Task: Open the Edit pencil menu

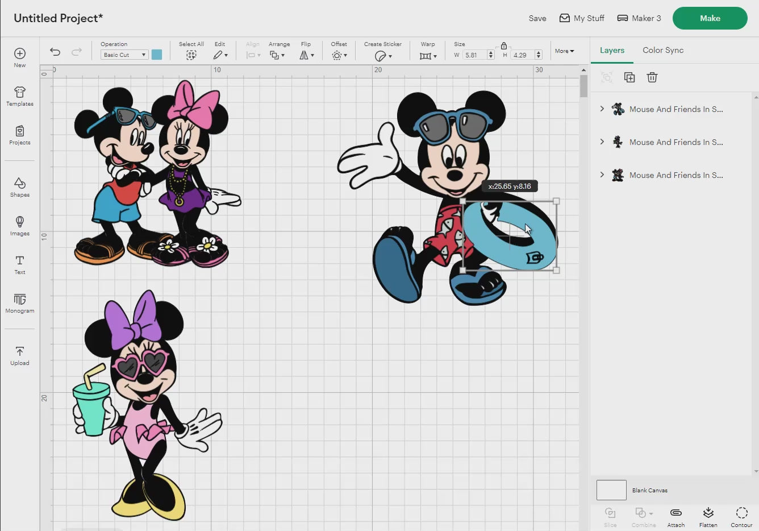Action: 220,55
